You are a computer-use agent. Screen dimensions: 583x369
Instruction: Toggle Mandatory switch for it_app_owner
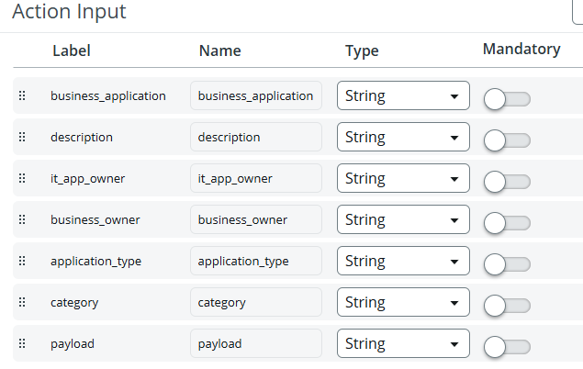click(x=507, y=182)
